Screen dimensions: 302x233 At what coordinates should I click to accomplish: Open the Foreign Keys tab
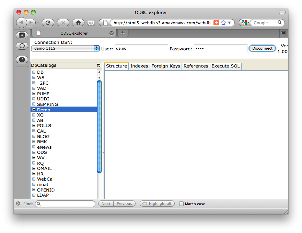166,66
